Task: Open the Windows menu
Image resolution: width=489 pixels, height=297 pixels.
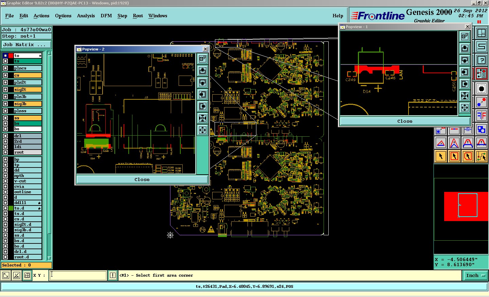Action: pyautogui.click(x=158, y=16)
